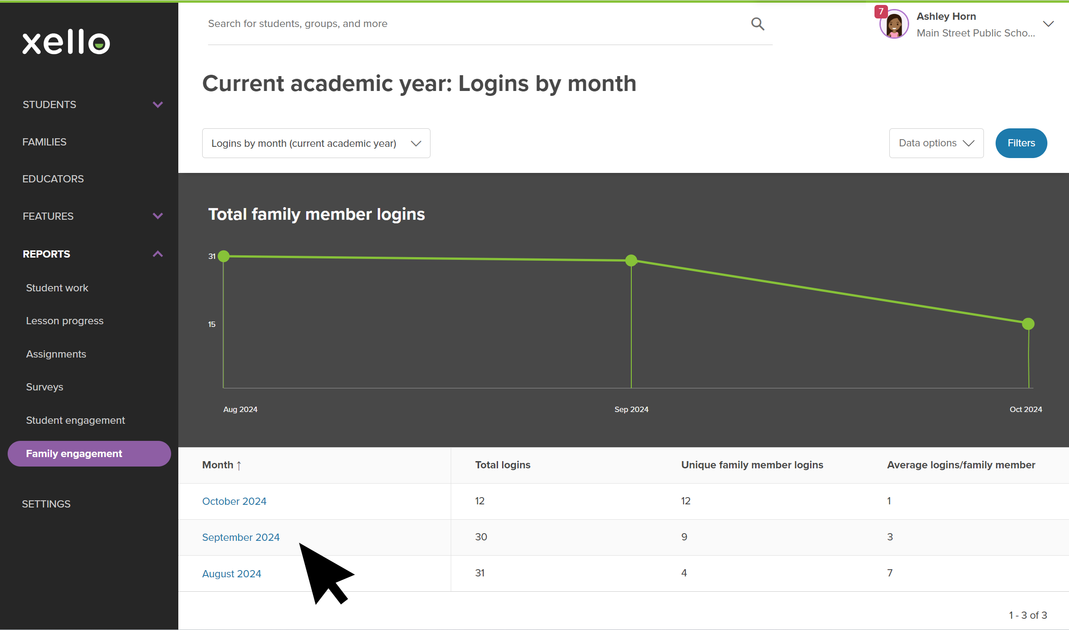Image resolution: width=1069 pixels, height=630 pixels.
Task: Click the September total logins value 30
Action: 481,537
